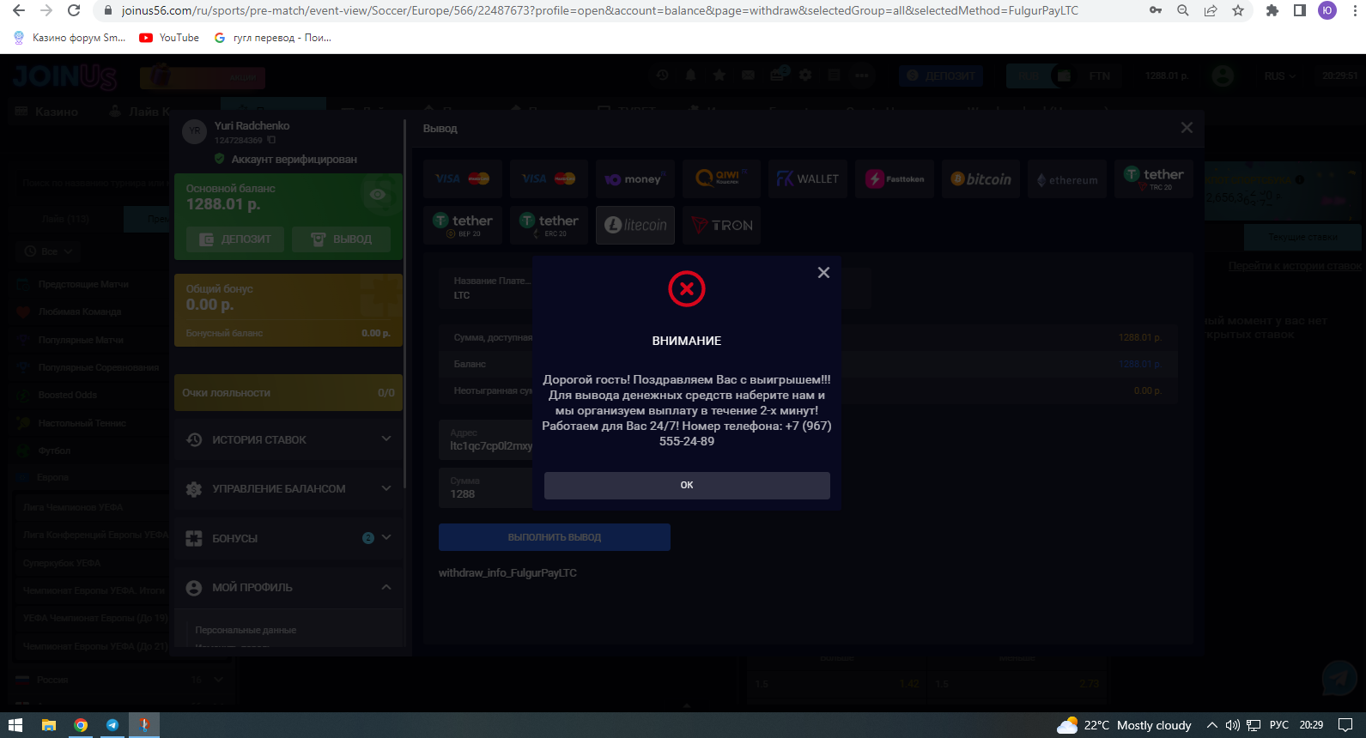The width and height of the screenshot is (1366, 738).
Task: Close the ВНИМАНИЕ popup with its X
Action: (823, 272)
